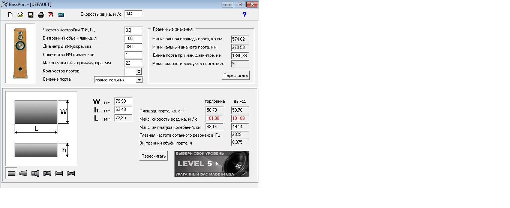Focus the Скорость звука field with 344
This screenshot has height=208, width=510.
[133, 14]
